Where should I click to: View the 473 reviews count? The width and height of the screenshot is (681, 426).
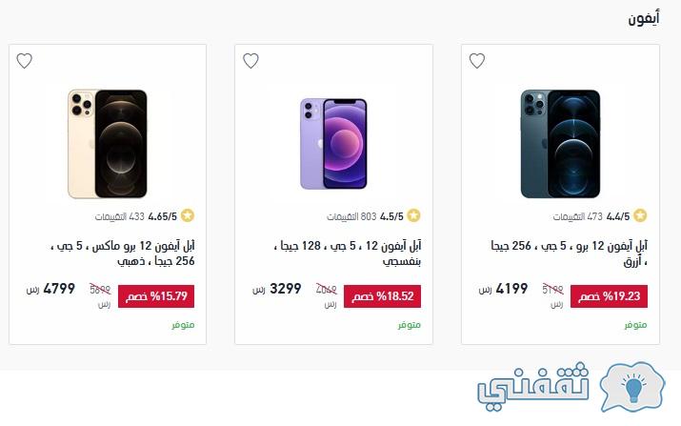click(577, 216)
